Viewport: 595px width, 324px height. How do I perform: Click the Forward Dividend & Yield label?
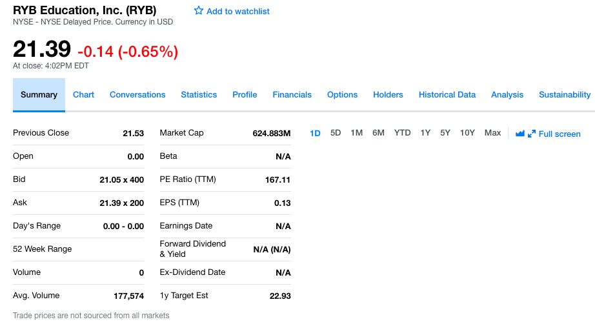(x=193, y=249)
